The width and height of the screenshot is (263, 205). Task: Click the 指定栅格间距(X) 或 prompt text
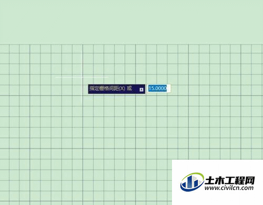click(x=110, y=88)
